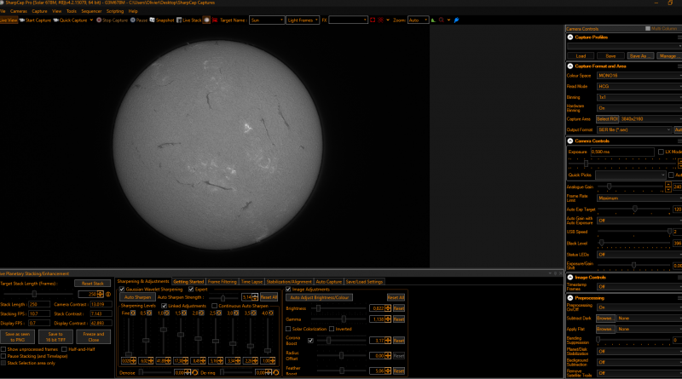Reset the 0,5 sharpening level with its icon

click(x=149, y=313)
